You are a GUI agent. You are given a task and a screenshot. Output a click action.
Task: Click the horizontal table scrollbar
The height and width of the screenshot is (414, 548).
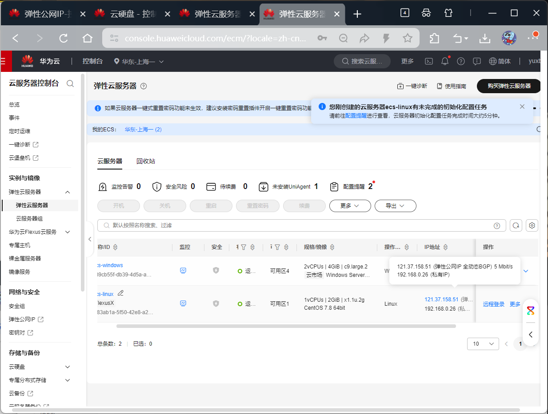[x=286, y=326]
